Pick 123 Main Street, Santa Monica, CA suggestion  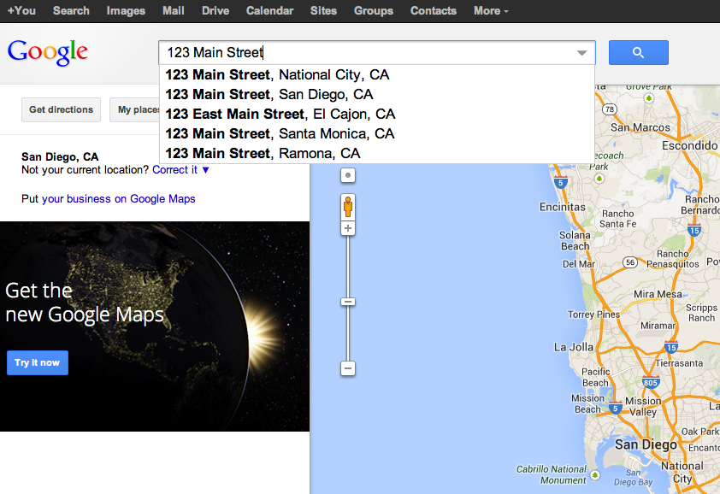pos(376,133)
